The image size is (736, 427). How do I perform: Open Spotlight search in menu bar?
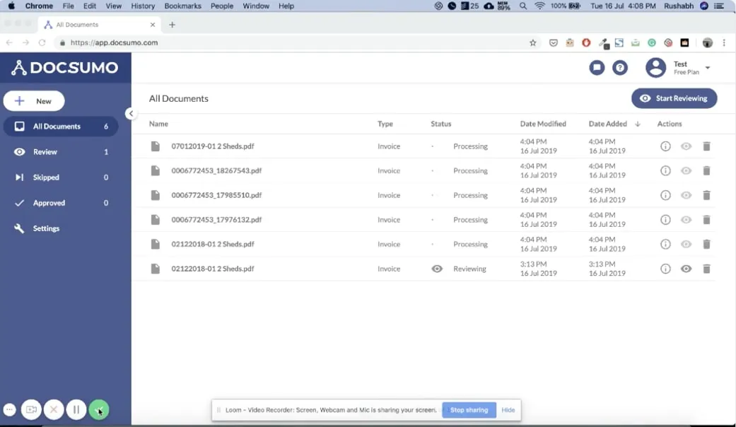point(523,6)
